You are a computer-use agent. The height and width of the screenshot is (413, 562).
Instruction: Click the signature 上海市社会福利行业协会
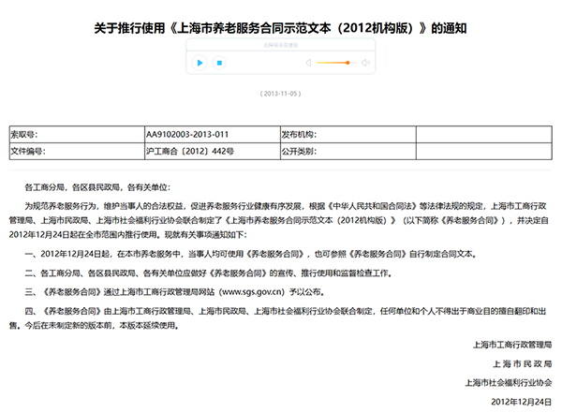click(x=509, y=383)
